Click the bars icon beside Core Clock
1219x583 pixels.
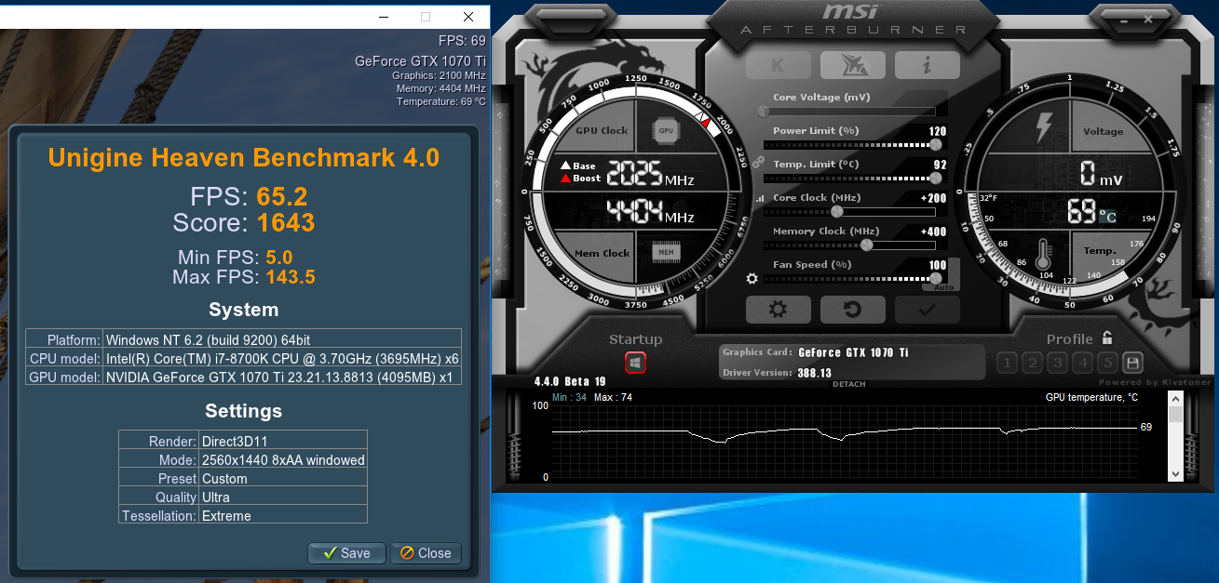(x=759, y=198)
